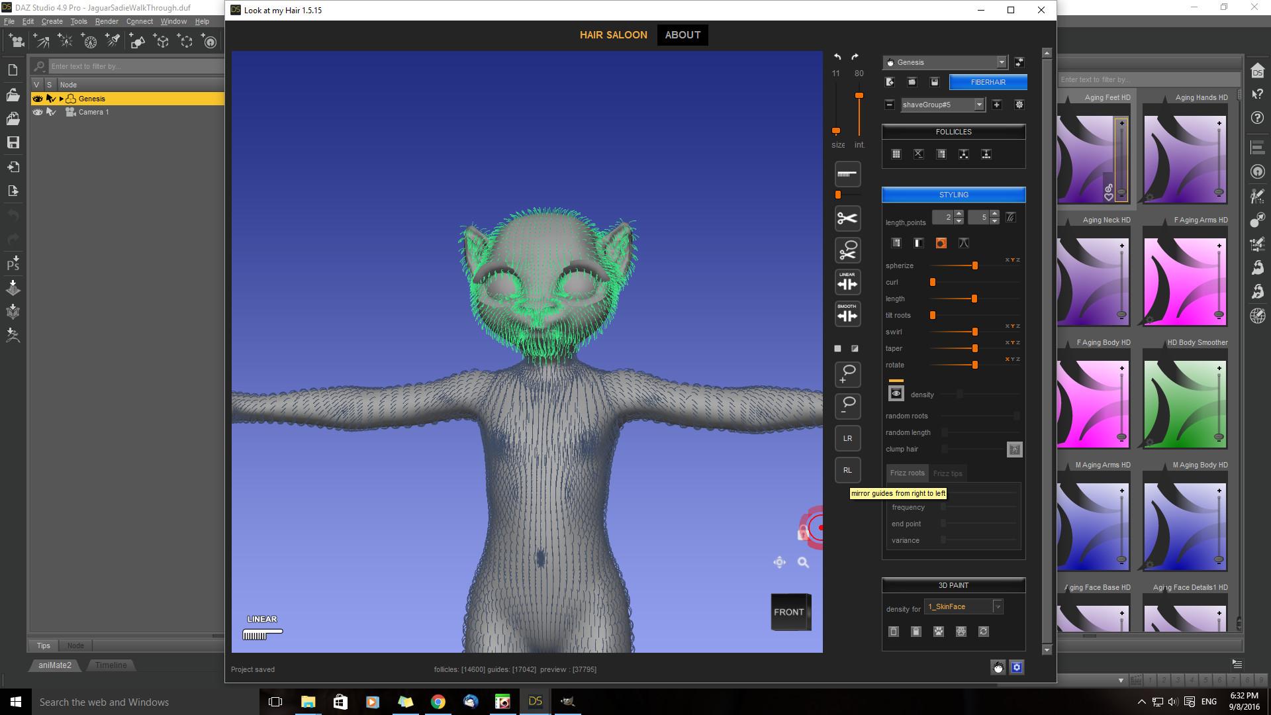Open shave group settings gear

(1019, 105)
